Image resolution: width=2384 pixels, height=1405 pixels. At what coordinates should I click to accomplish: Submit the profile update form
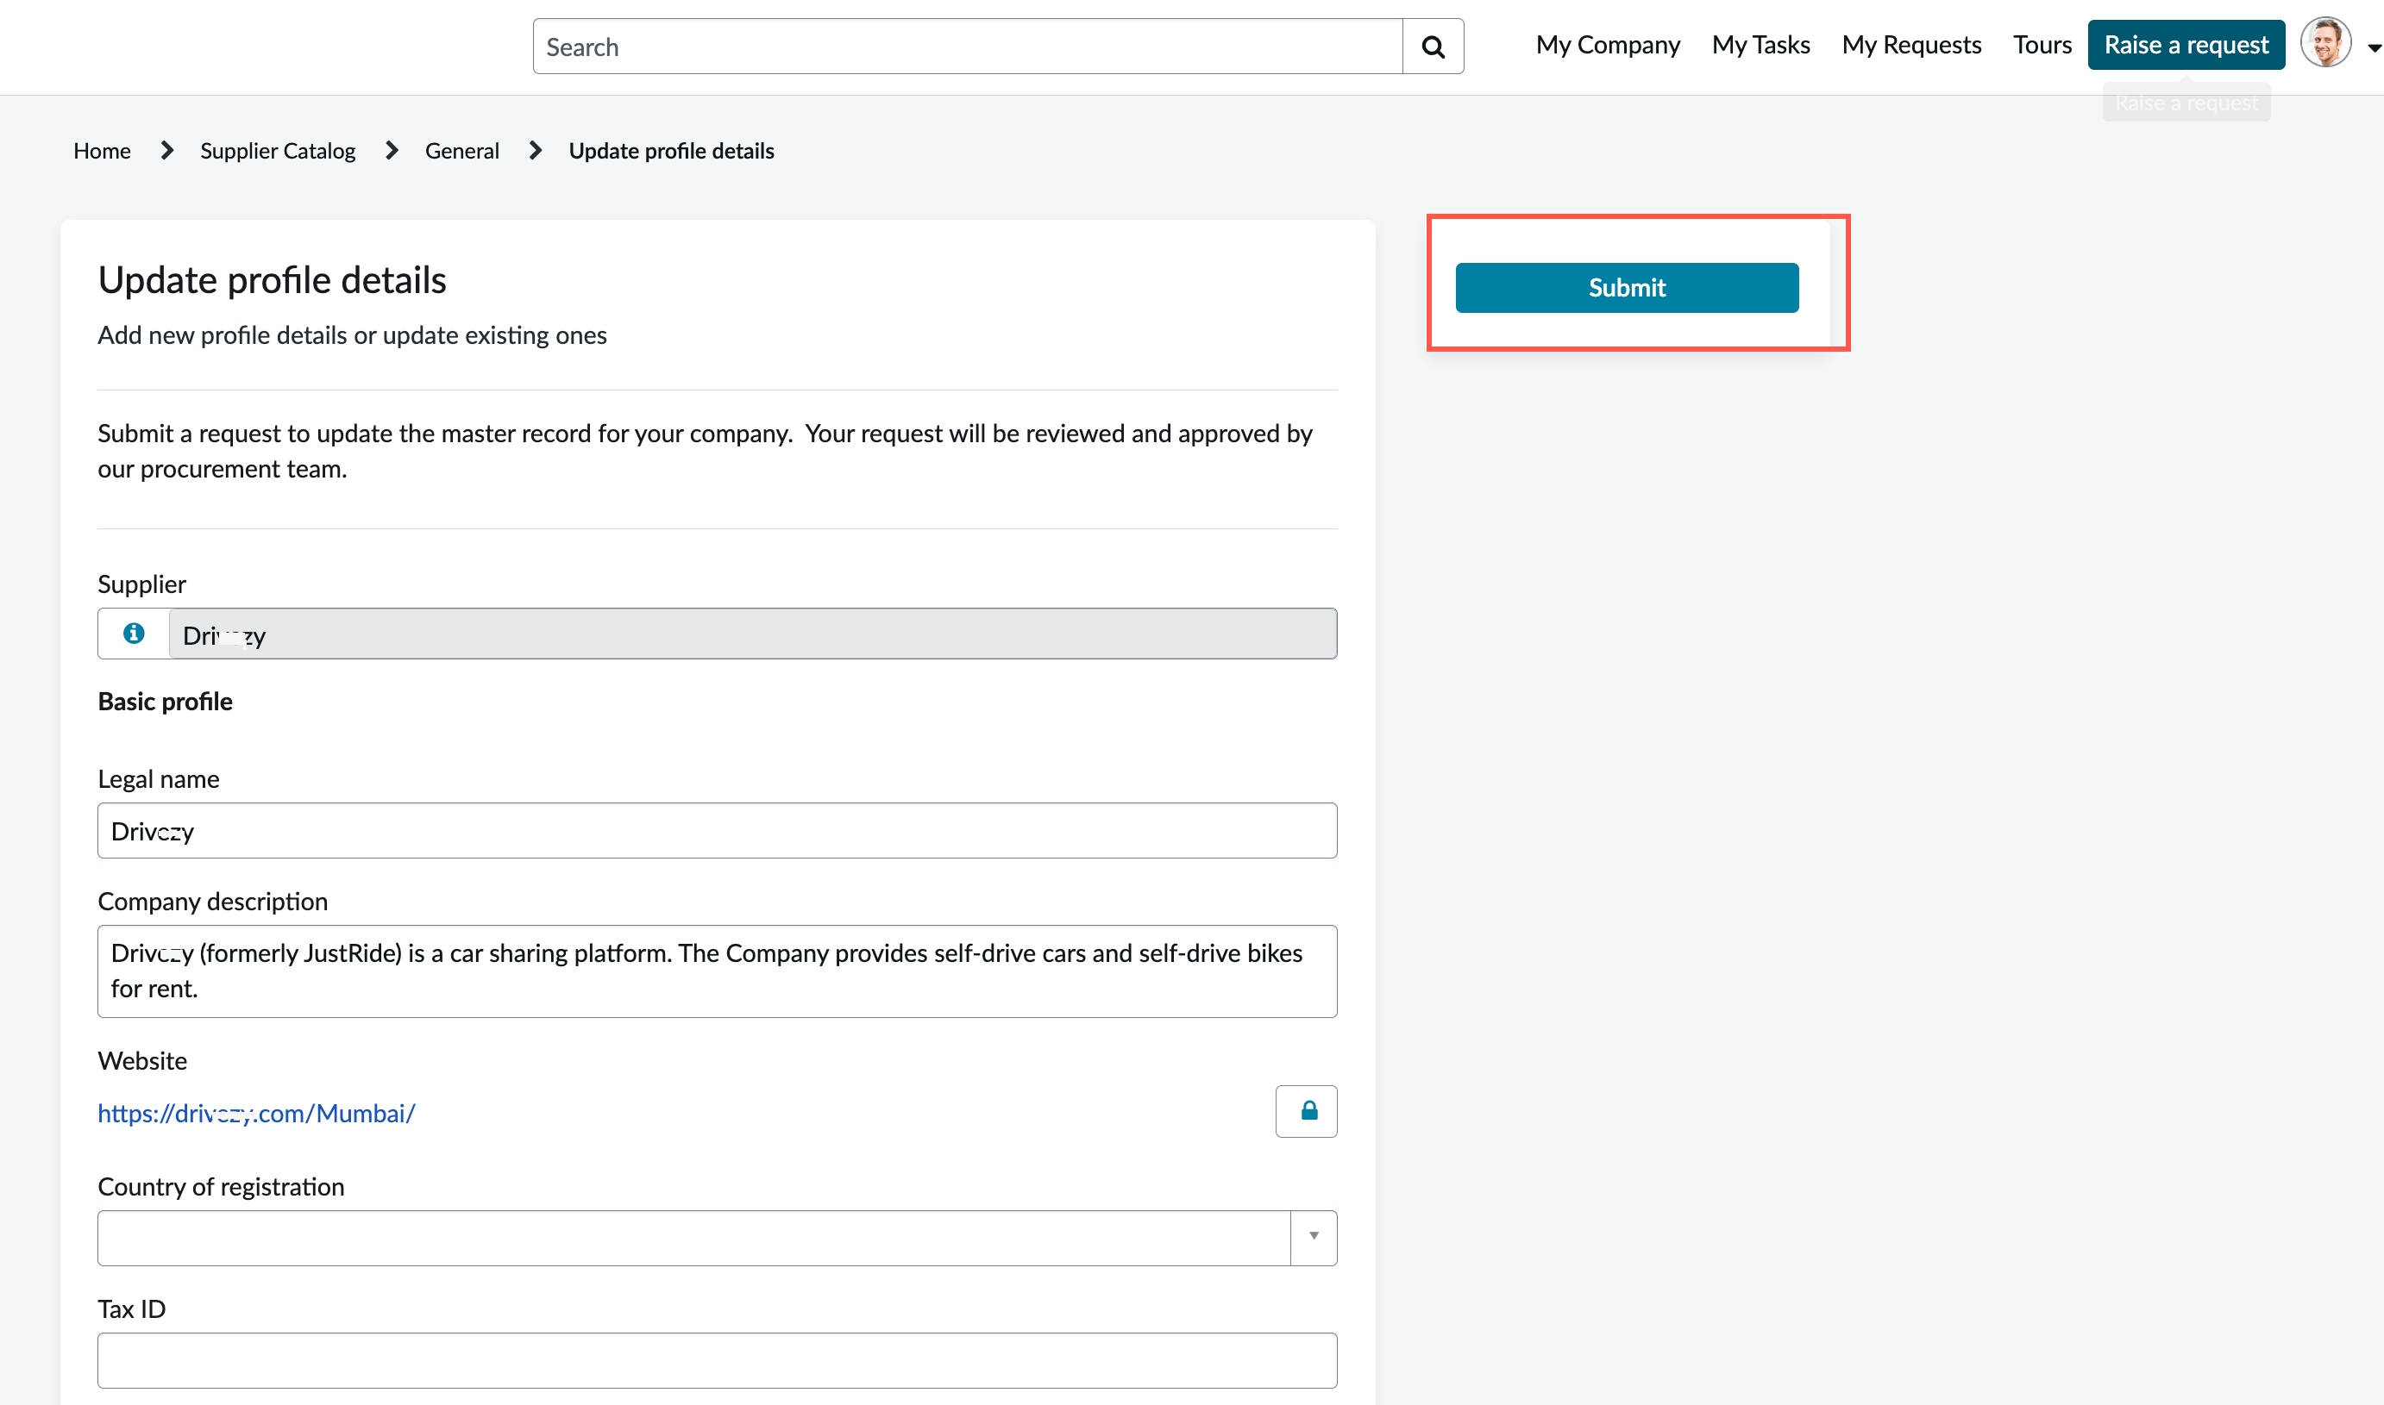[1626, 288]
